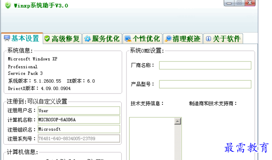Click the 技术支持信息: label
272x160 pixels.
pyautogui.click(x=147, y=104)
